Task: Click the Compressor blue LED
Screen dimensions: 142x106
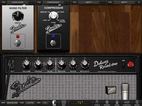Action: point(53,36)
